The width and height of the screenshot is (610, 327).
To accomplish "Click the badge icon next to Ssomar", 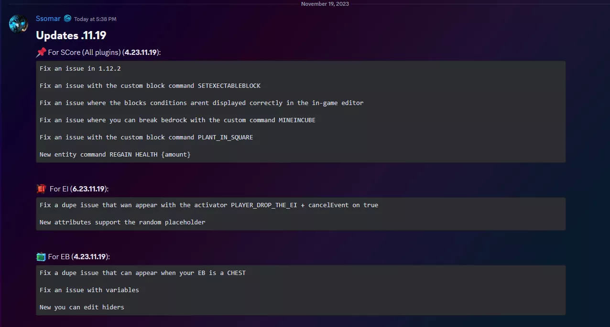I will [x=67, y=19].
